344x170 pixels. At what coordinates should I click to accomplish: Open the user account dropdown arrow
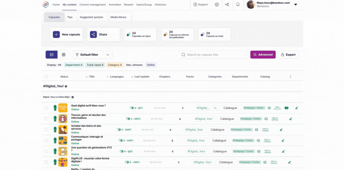296,5
